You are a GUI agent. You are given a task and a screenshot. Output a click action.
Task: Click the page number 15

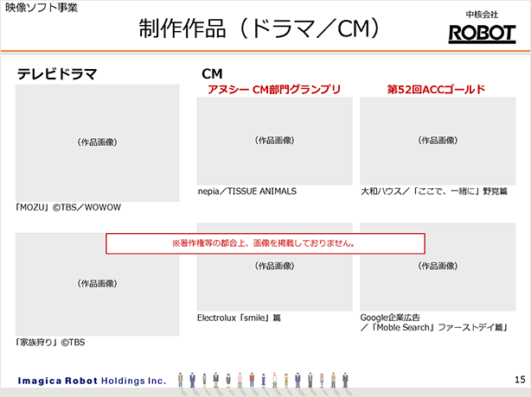[520, 380]
